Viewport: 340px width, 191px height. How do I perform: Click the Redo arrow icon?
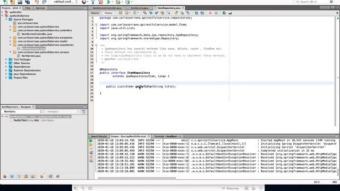pos(44,2)
